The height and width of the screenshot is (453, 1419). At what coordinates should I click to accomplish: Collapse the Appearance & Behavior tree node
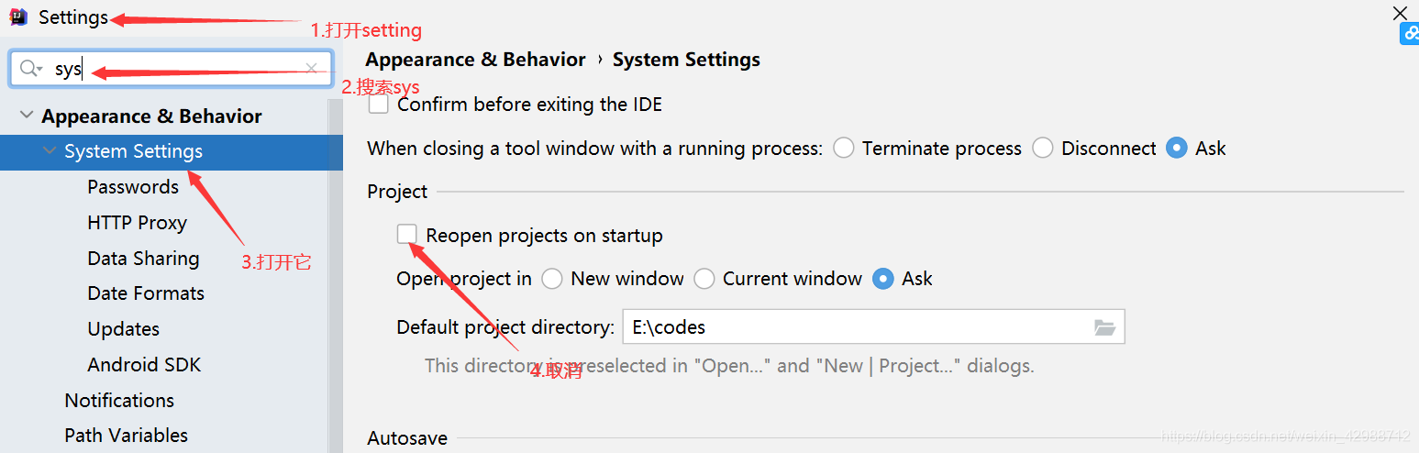point(25,116)
